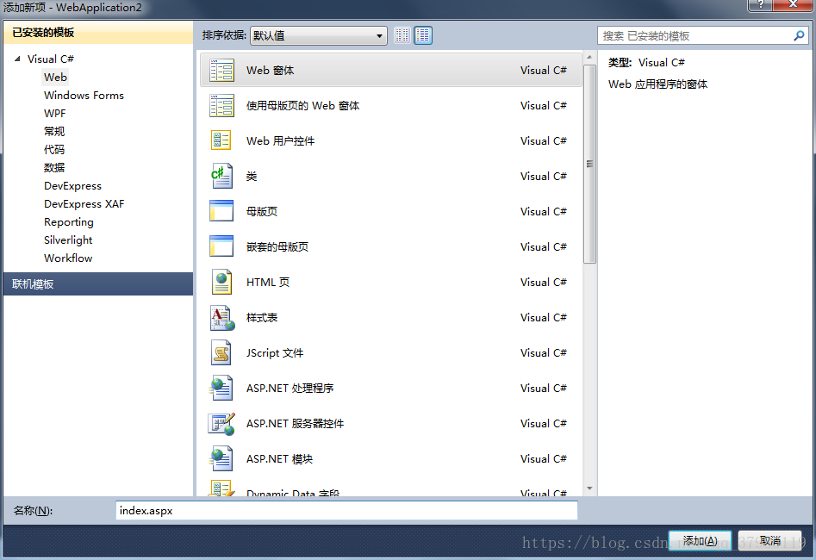Select the 使用母版页的 Web 窗体 template name
The image size is (816, 560).
[x=303, y=106]
